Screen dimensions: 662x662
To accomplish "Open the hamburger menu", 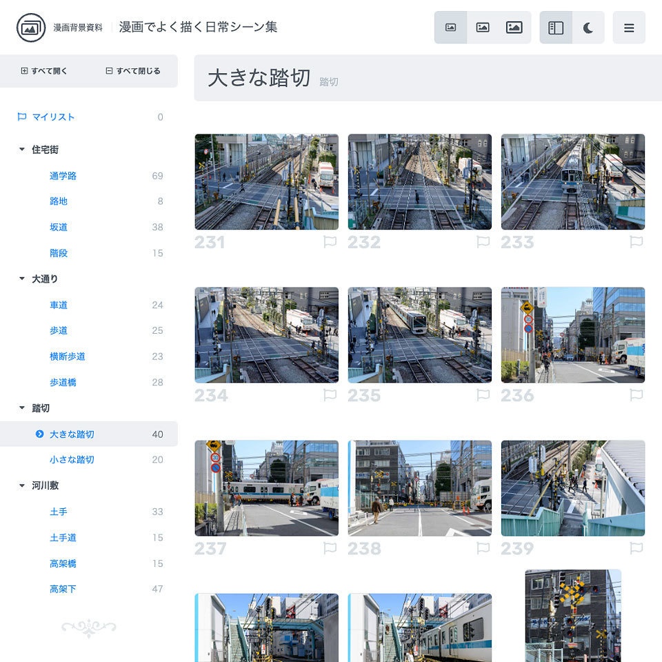I will pos(629,28).
